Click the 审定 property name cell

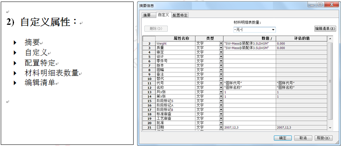click(x=175, y=52)
